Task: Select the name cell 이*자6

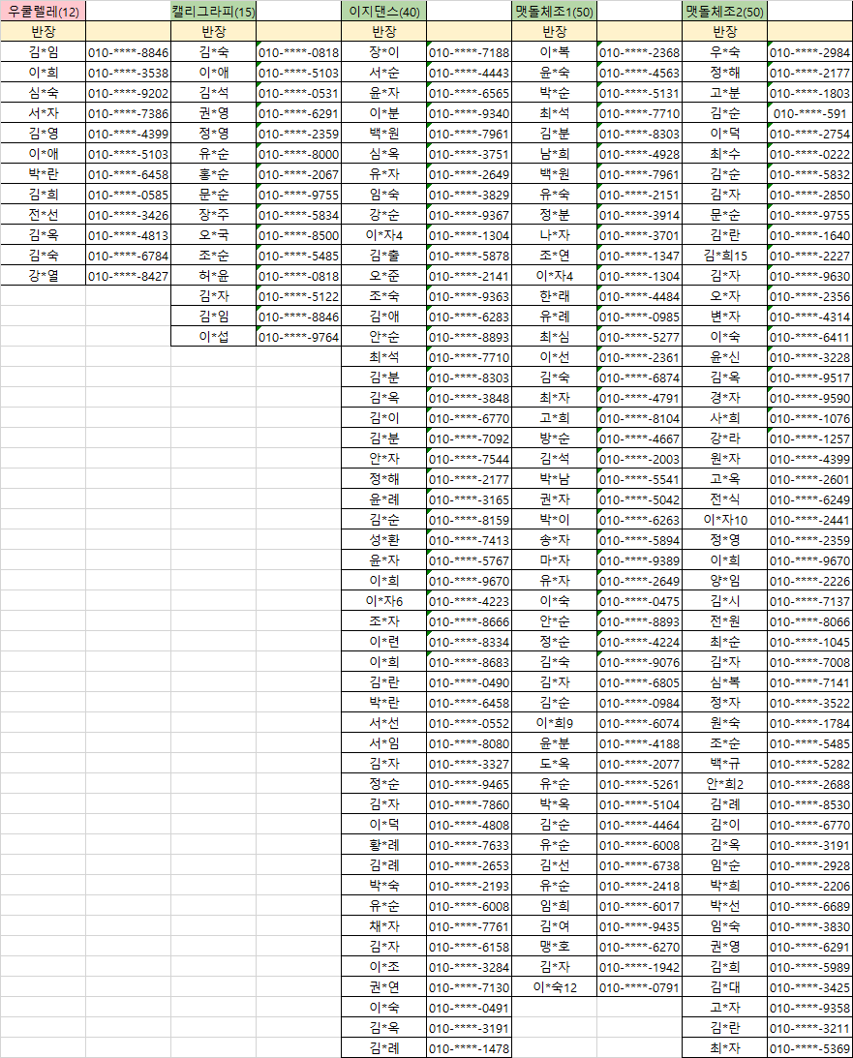Action: [x=383, y=601]
